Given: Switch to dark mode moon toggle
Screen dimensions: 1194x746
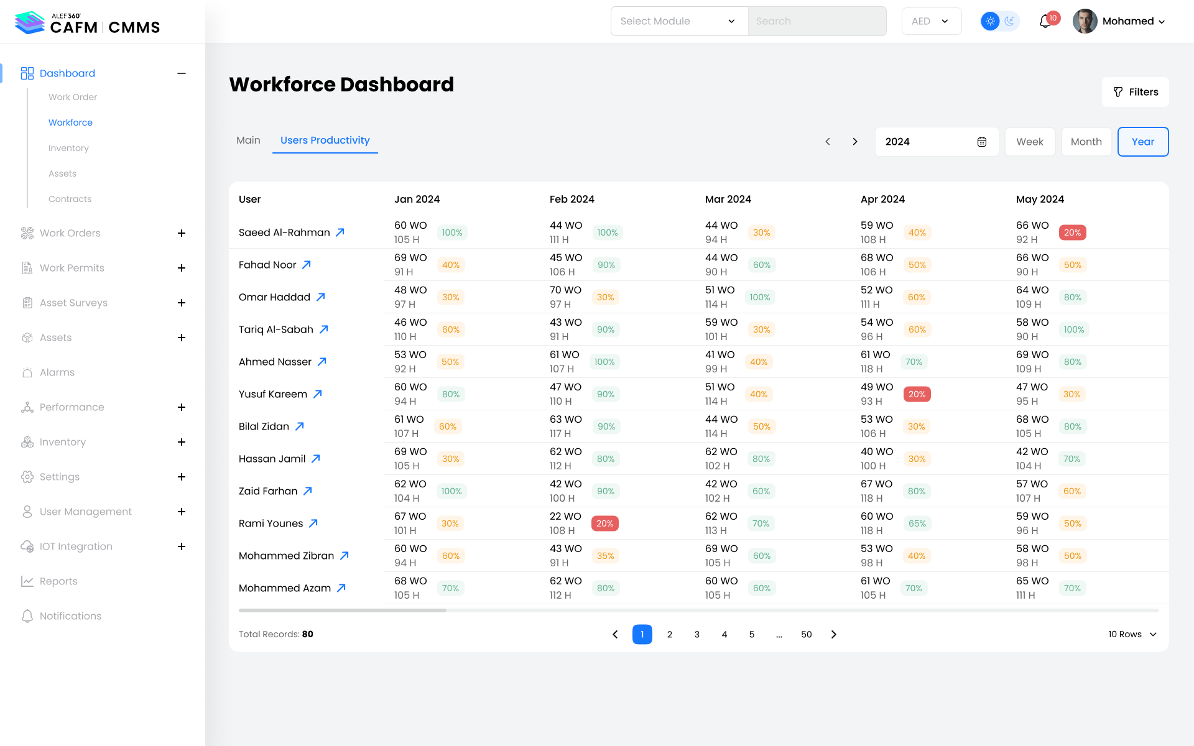Looking at the screenshot, I should [x=1010, y=21].
